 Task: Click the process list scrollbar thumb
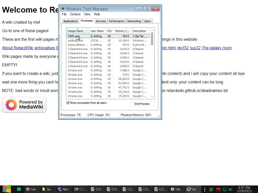pyautogui.click(x=152, y=39)
